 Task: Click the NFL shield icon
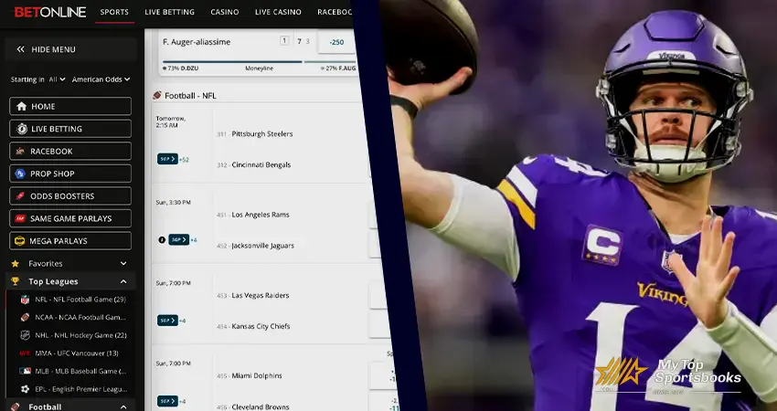[25, 300]
